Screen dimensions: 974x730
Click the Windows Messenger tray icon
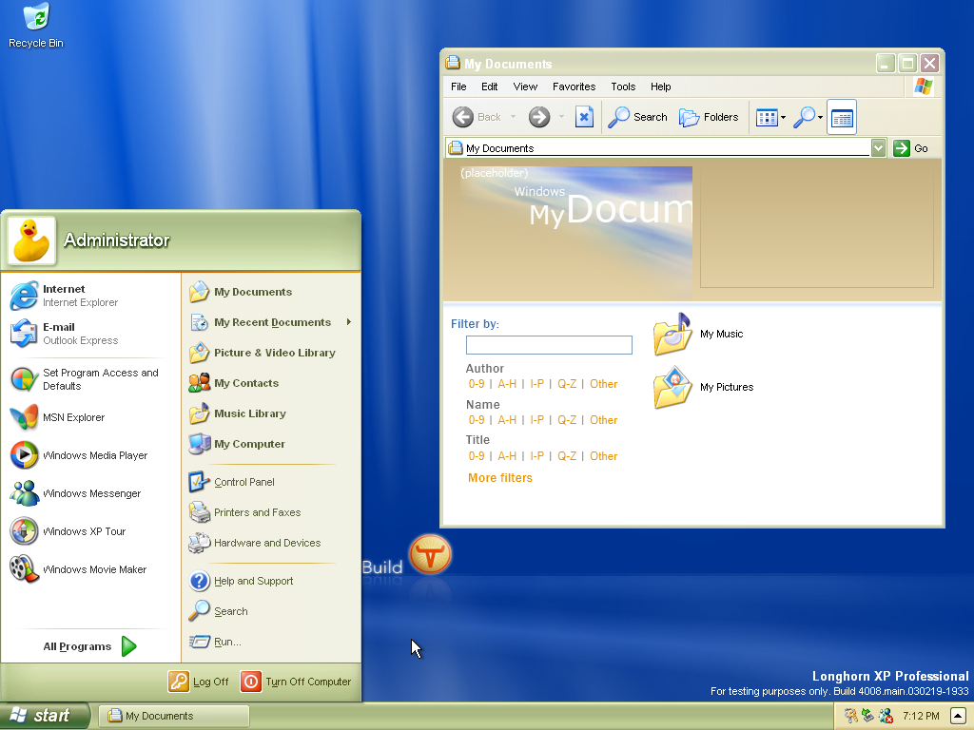(886, 716)
